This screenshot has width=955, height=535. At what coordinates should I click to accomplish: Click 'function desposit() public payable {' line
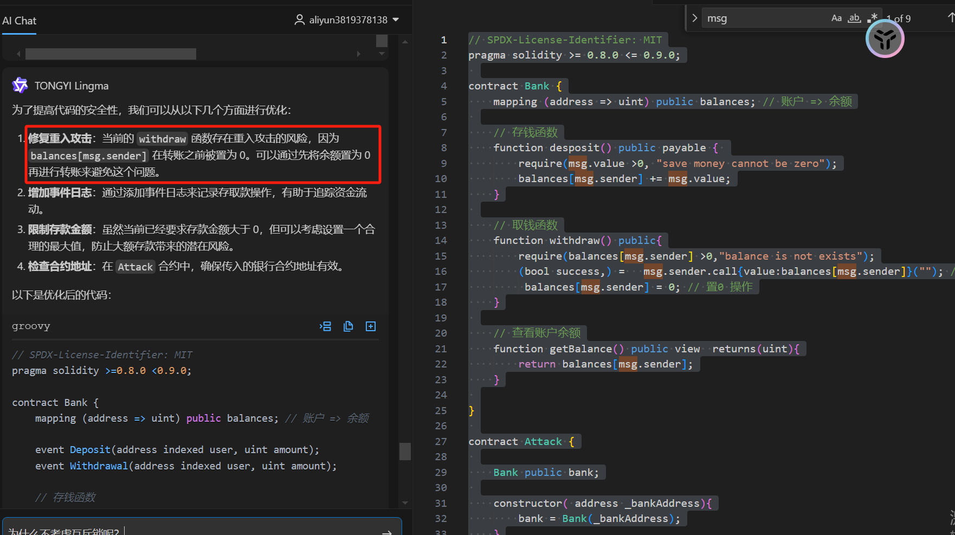605,147
